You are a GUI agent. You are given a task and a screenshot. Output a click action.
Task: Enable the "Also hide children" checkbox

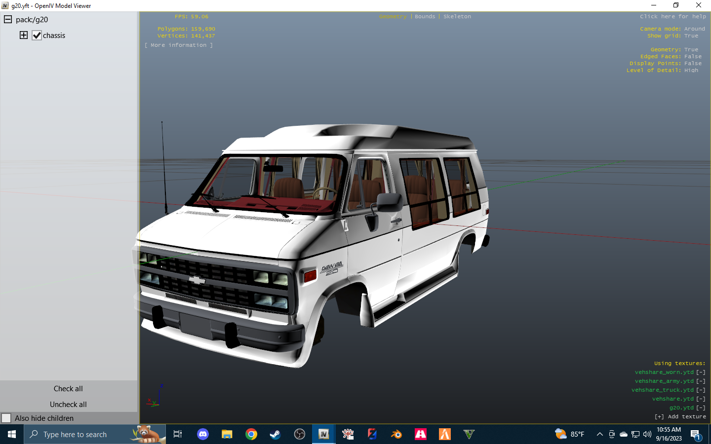(x=6, y=418)
